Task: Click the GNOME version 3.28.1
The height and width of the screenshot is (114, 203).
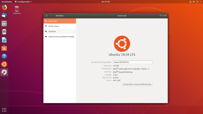Action: pos(115,75)
